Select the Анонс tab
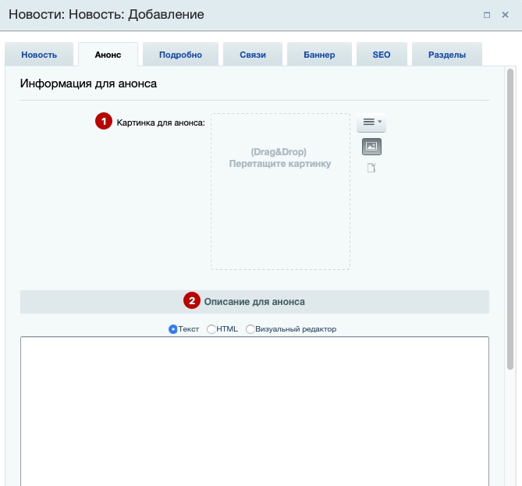 click(x=108, y=55)
